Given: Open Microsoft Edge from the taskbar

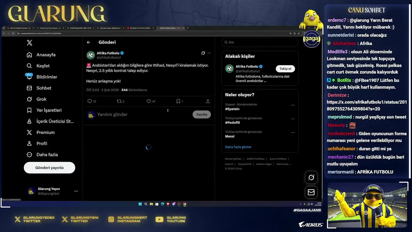Looking at the screenshot, I should [x=163, y=204].
